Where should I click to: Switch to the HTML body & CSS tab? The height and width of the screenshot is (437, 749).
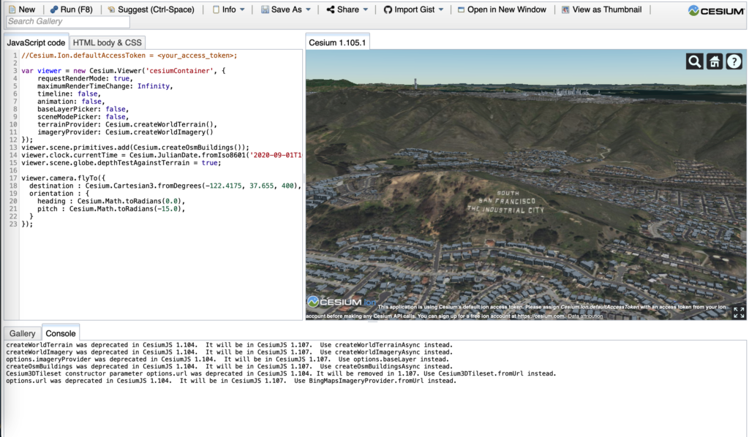107,42
